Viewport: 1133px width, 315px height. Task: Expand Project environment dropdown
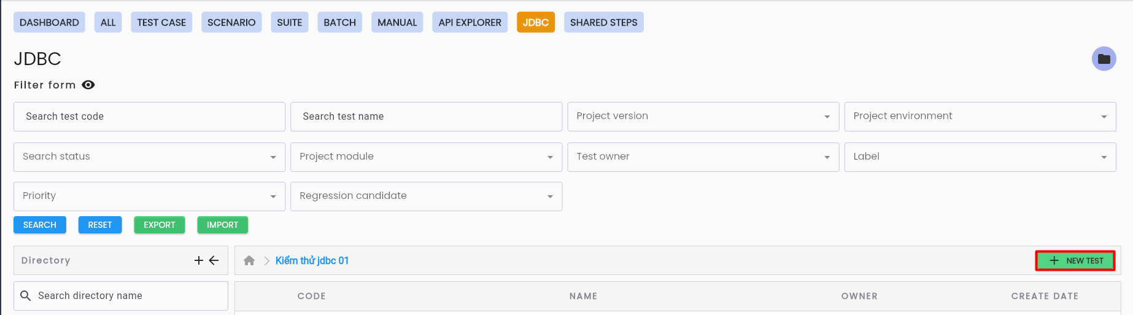click(x=980, y=117)
